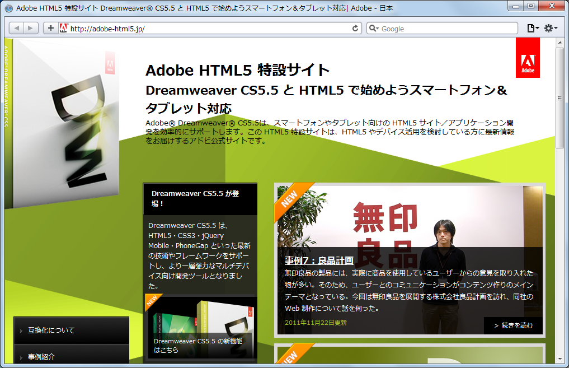569x368 pixels.
Task: Click the 無印良品 photo thumbnail
Action: pos(410,260)
